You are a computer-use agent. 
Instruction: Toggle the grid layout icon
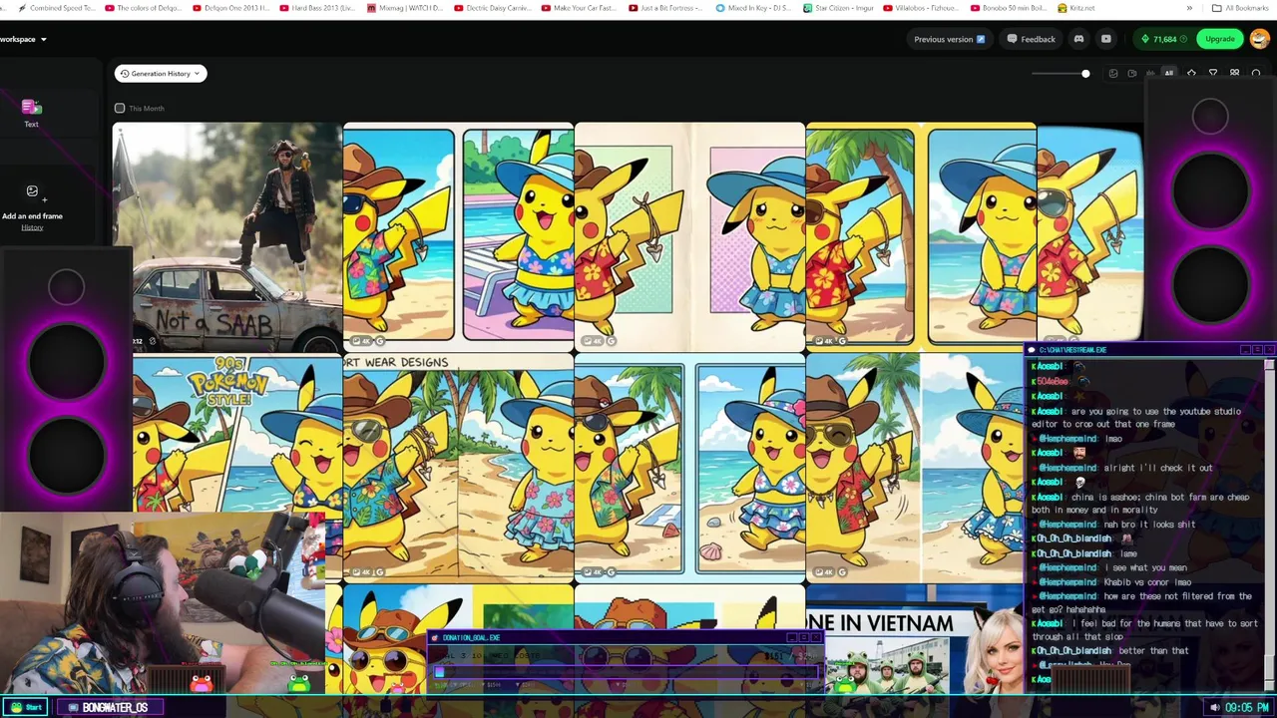pyautogui.click(x=1234, y=73)
